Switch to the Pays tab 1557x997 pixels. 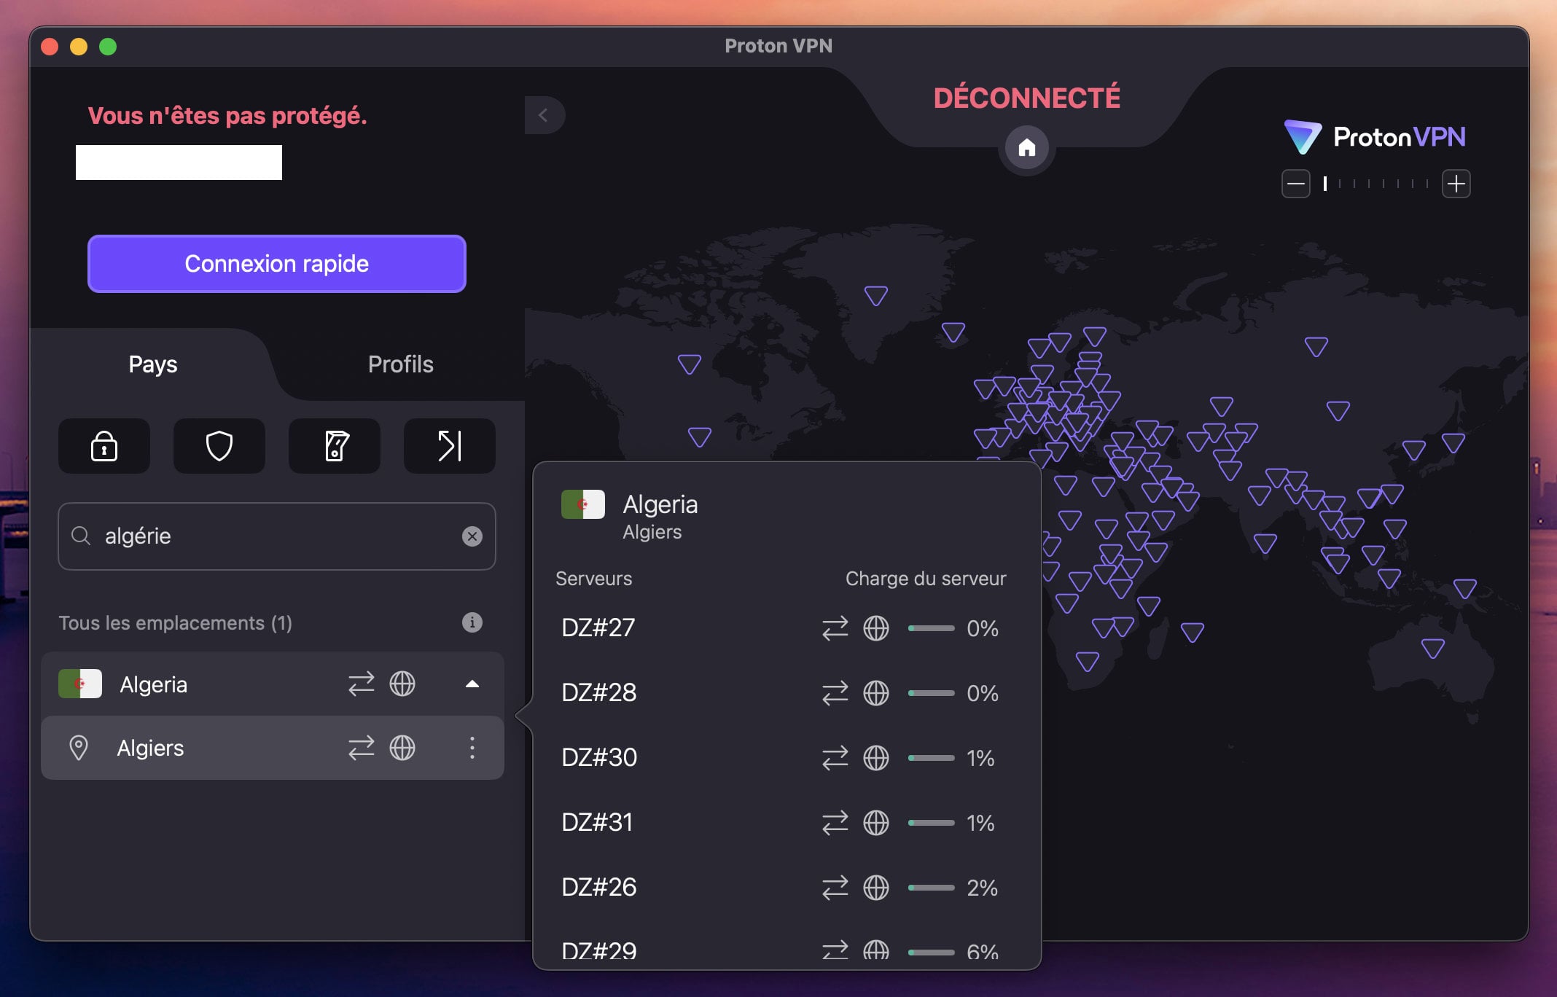[153, 364]
